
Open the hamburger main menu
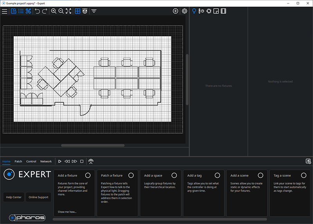5,11
